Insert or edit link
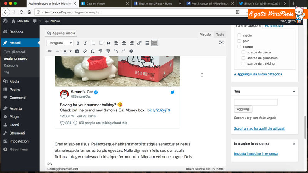The height and width of the screenshot is (173, 308). [x=139, y=43]
